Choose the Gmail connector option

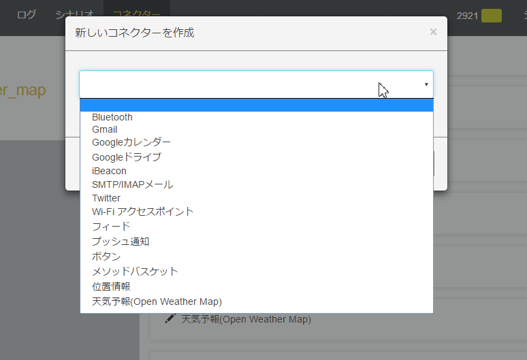click(105, 129)
